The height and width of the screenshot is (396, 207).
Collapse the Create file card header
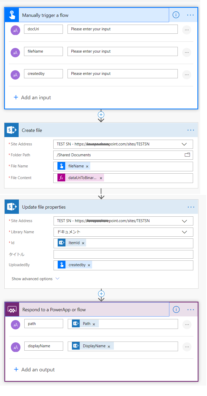pos(101,130)
